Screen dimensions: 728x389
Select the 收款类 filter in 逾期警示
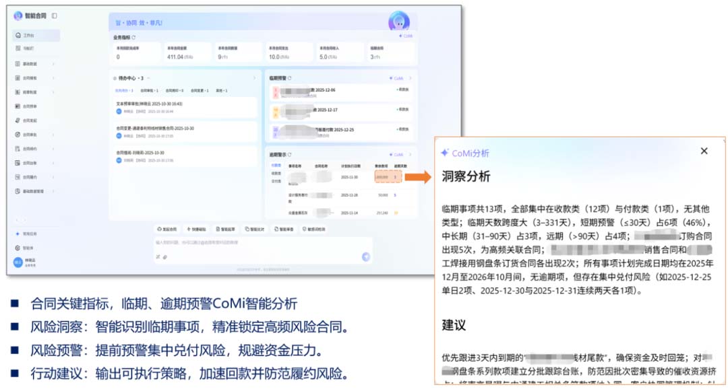pos(276,173)
